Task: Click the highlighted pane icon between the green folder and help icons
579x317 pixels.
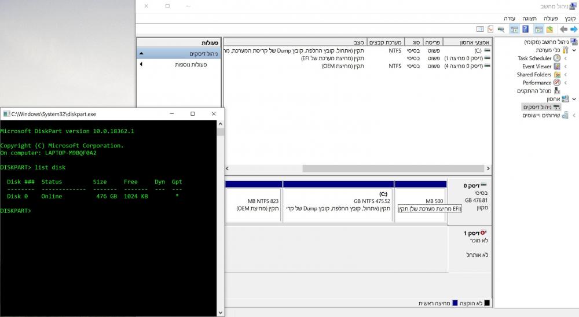Action: (x=538, y=30)
